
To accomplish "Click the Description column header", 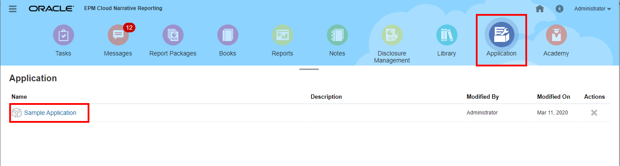I will (x=326, y=97).
